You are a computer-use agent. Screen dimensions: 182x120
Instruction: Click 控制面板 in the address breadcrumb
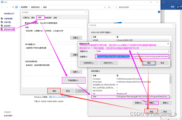[24, 7]
